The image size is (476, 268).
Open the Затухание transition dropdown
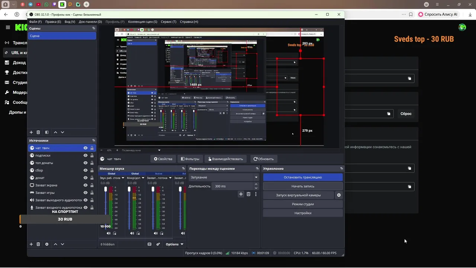(x=224, y=178)
